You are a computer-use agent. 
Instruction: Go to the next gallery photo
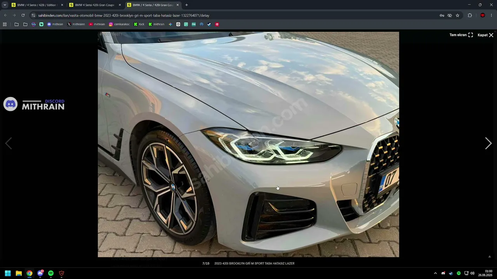(488, 143)
